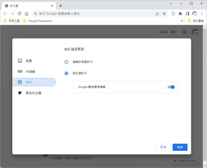This screenshot has height=168, width=207.
Task: Click the browser forward arrow
Action: click(12, 14)
